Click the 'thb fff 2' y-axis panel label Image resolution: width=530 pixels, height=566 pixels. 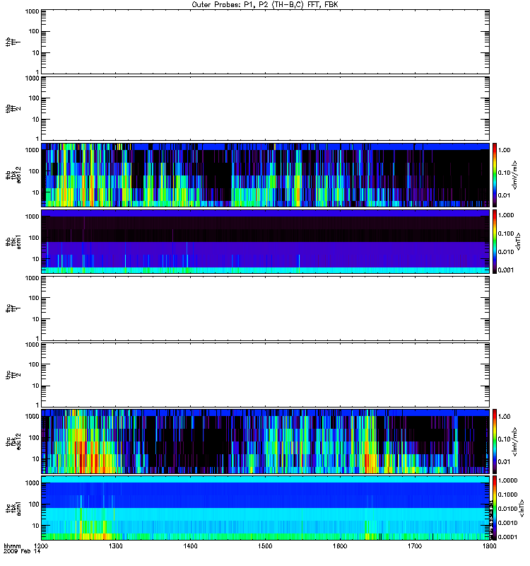13,109
